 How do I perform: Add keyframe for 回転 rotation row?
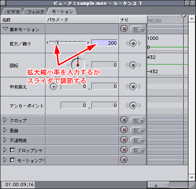pyautogui.click(x=133, y=65)
